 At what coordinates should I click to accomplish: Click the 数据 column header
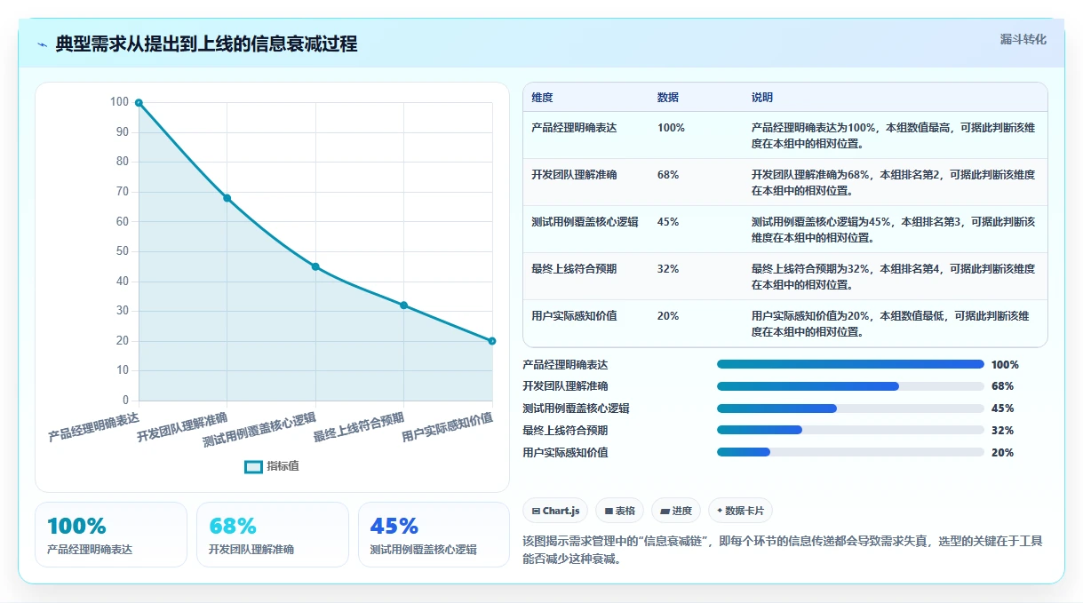tap(668, 98)
